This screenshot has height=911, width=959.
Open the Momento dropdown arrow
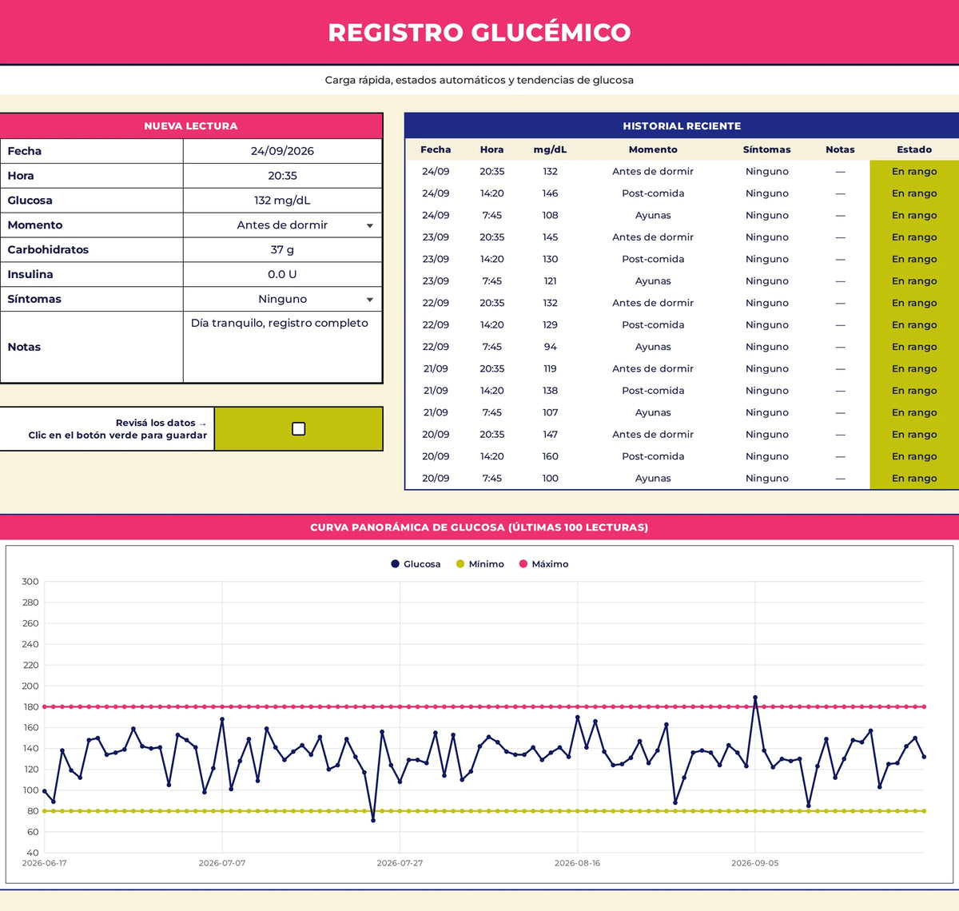tap(369, 226)
